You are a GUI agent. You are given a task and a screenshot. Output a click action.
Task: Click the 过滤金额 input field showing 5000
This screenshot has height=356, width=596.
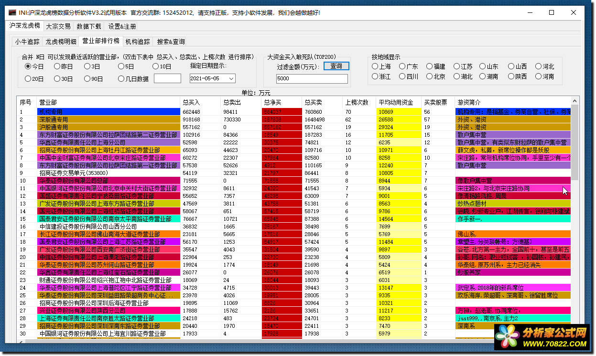[312, 78]
